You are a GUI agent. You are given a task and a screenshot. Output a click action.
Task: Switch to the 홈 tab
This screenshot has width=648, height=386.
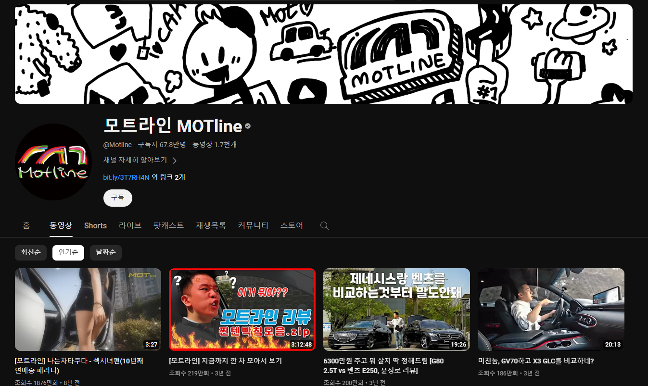point(26,225)
